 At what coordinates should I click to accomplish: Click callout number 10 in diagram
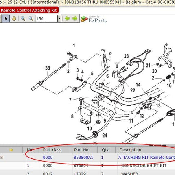(90, 128)
